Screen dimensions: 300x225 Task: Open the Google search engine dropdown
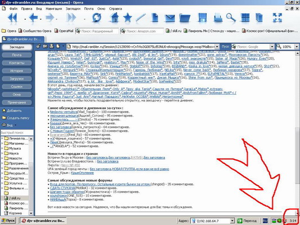pos(272,47)
